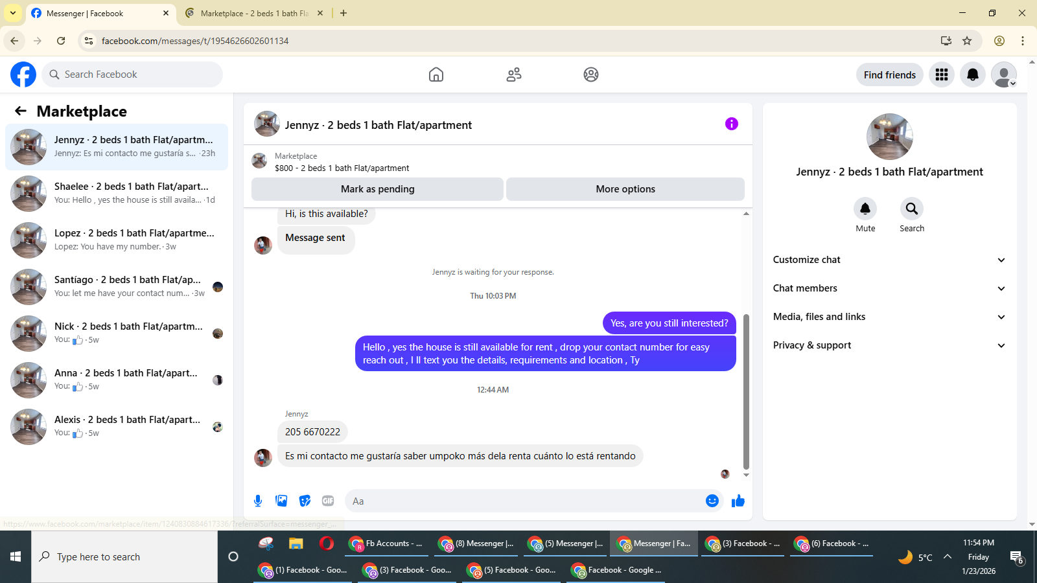The height and width of the screenshot is (583, 1037).
Task: Click chat header name Jennyz 2 beds
Action: pyautogui.click(x=379, y=125)
